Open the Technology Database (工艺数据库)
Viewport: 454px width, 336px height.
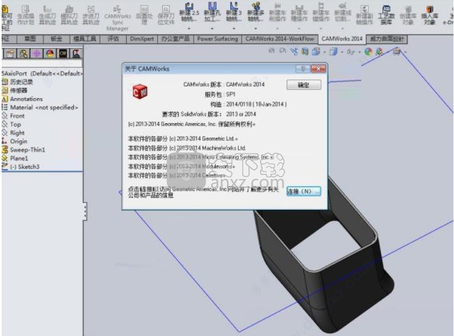(386, 15)
